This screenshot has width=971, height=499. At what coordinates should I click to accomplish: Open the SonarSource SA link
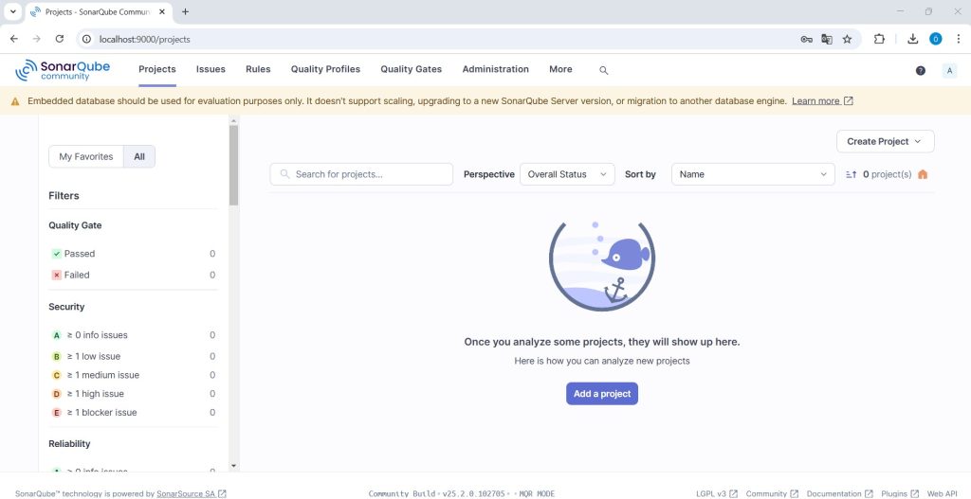(x=192, y=493)
